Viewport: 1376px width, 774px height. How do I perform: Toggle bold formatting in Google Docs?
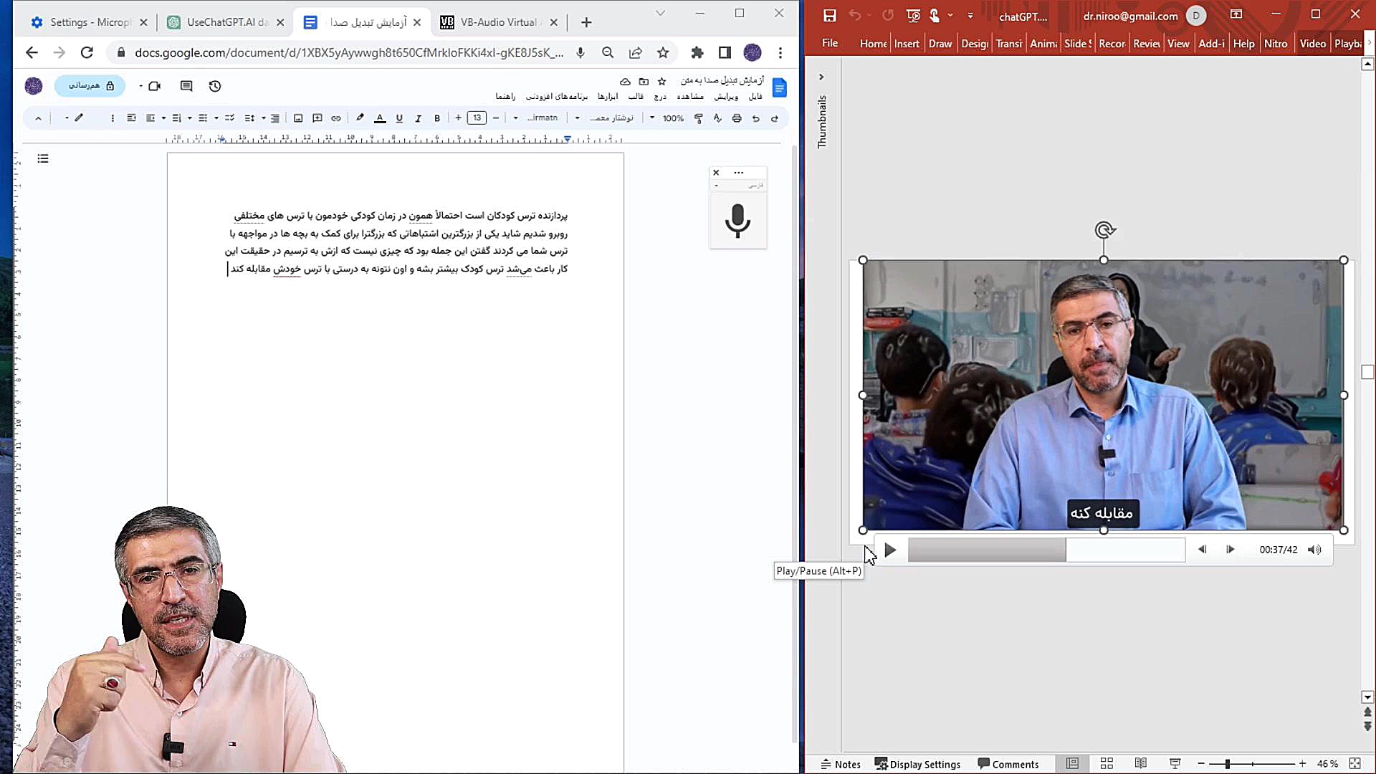(x=436, y=118)
